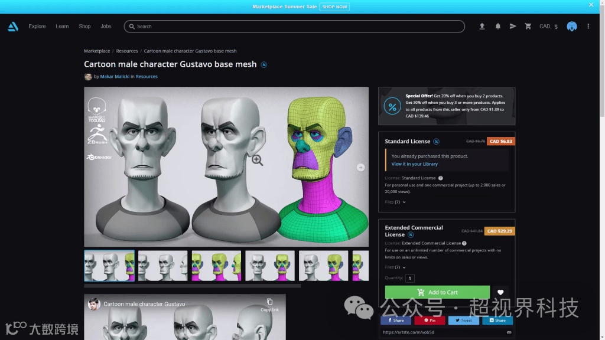Click the red Pin button

click(x=430, y=321)
